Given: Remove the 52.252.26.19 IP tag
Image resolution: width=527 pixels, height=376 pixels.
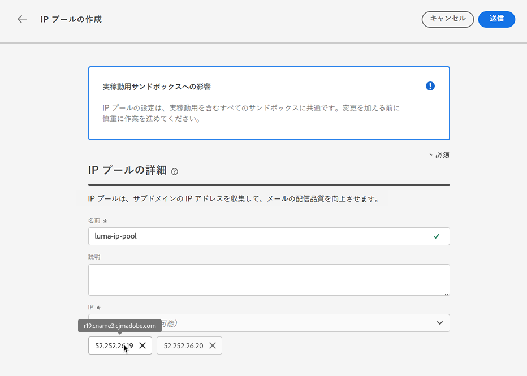Looking at the screenshot, I should click(x=142, y=345).
